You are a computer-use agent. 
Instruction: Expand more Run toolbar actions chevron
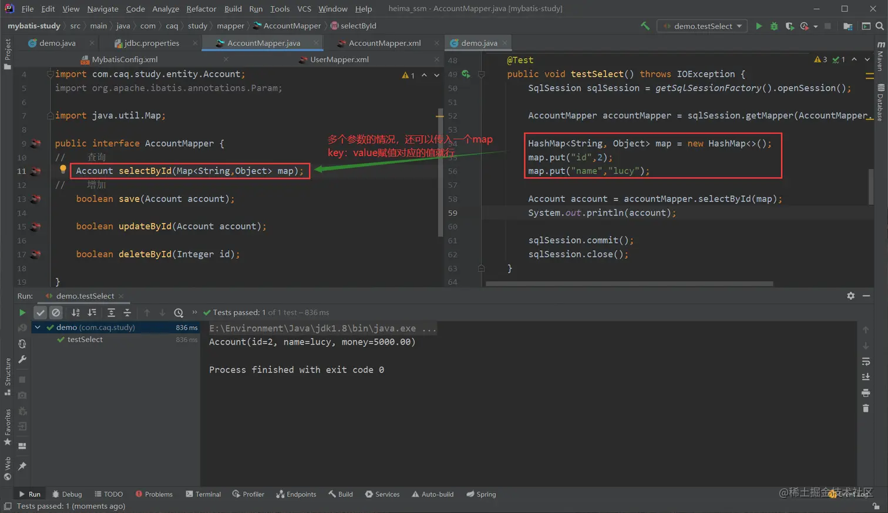(195, 312)
